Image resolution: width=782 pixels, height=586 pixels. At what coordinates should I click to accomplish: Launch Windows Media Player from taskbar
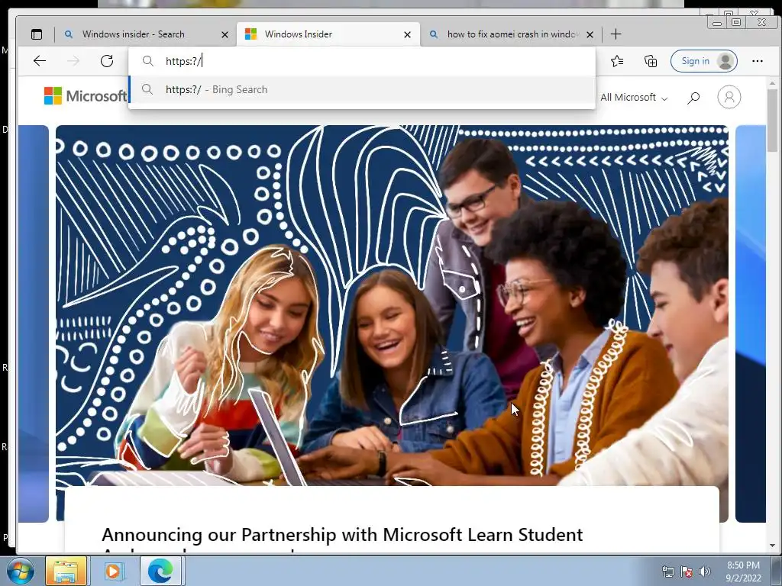point(113,571)
